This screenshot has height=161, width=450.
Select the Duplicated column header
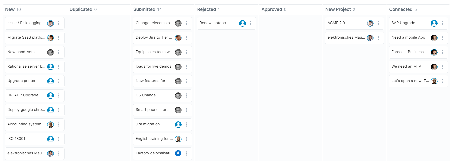pyautogui.click(x=81, y=9)
